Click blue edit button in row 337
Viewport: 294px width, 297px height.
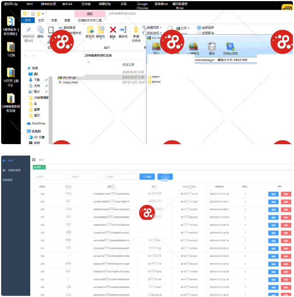[x=273, y=217]
